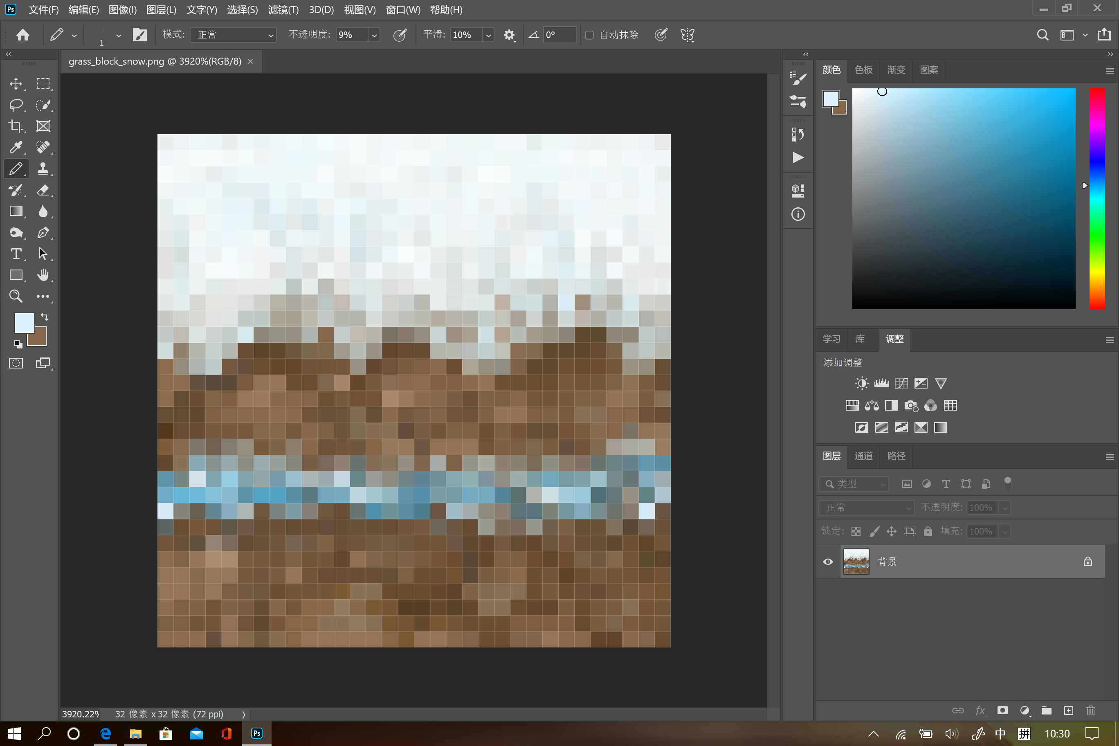Screen dimensions: 1119x746
Task: Open the blend mode 正常 dropdown in options bar
Action: point(233,35)
